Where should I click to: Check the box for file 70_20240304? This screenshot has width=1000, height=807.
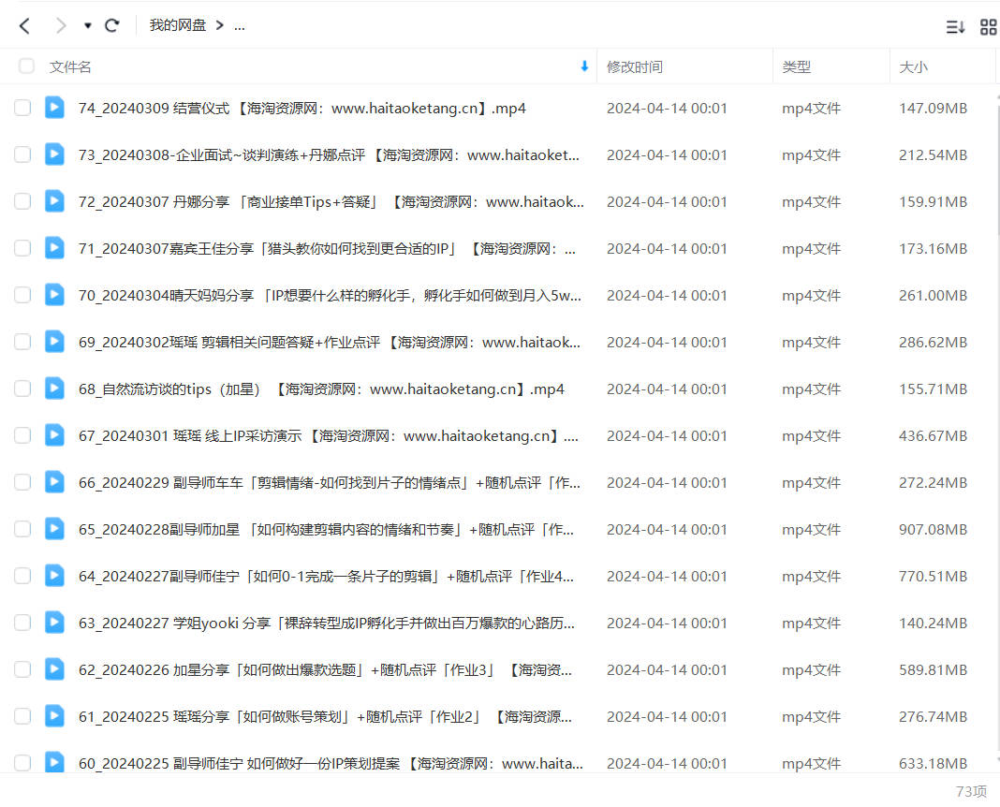pyautogui.click(x=22, y=295)
